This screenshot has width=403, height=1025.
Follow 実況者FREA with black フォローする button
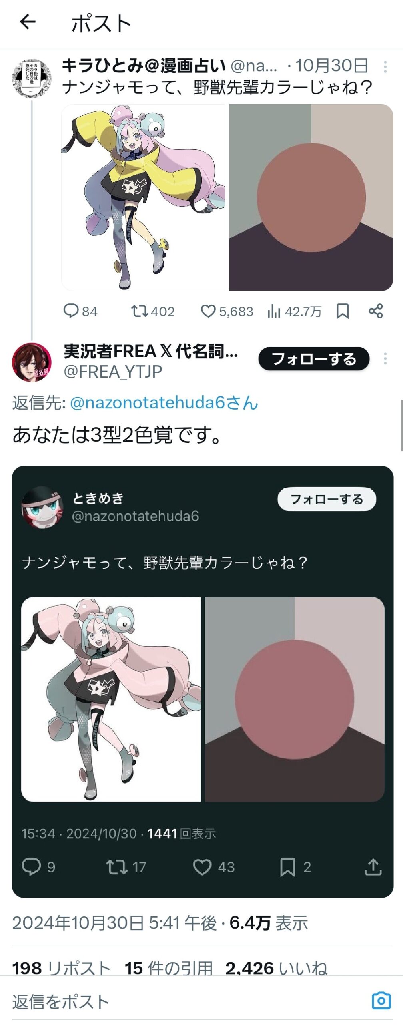coord(314,359)
